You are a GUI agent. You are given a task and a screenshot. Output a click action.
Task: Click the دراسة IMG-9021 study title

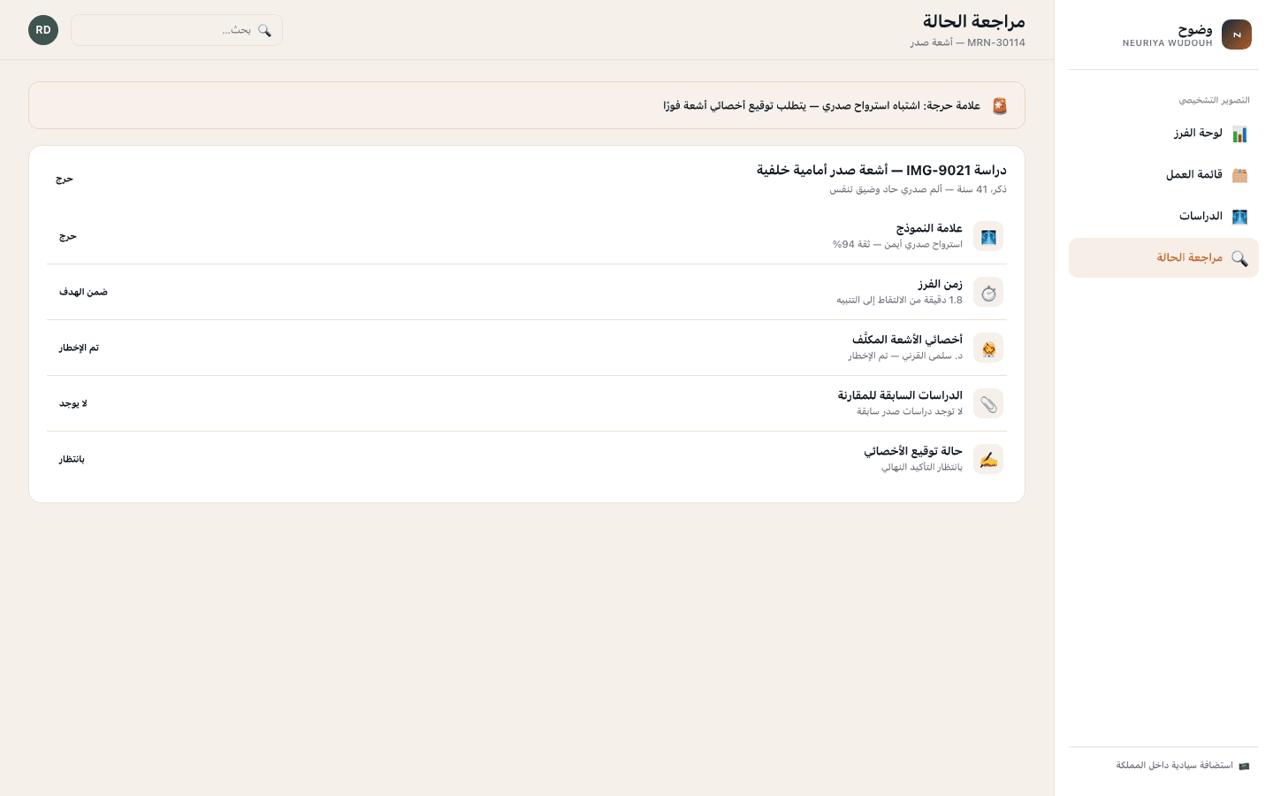pos(881,170)
